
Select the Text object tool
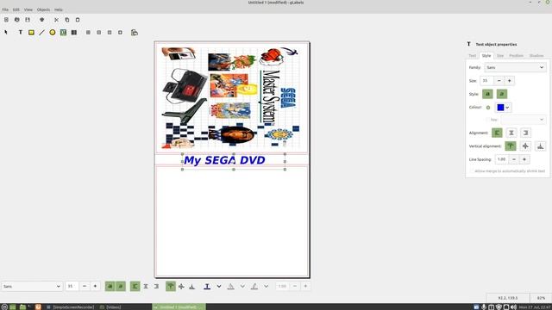tap(21, 33)
